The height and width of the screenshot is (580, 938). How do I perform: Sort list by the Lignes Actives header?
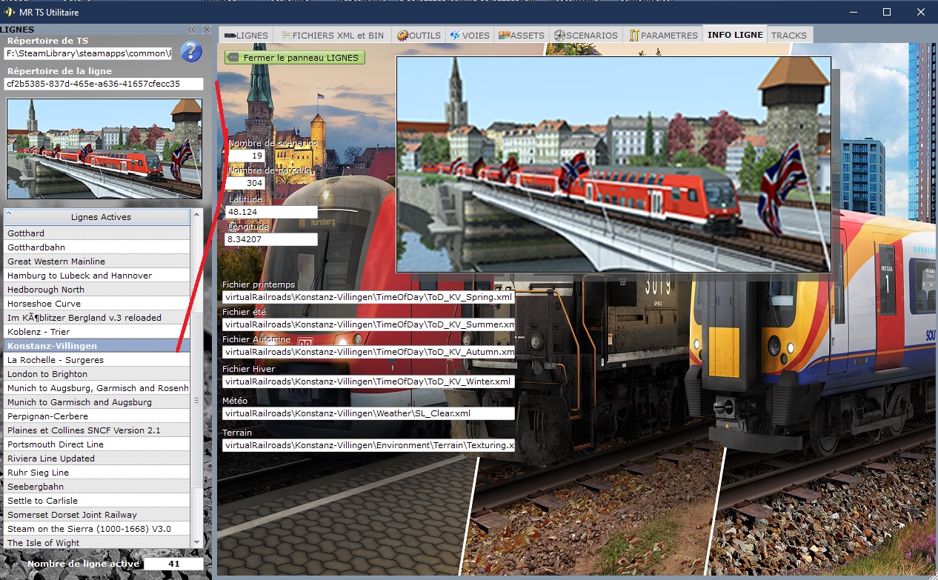tap(96, 217)
